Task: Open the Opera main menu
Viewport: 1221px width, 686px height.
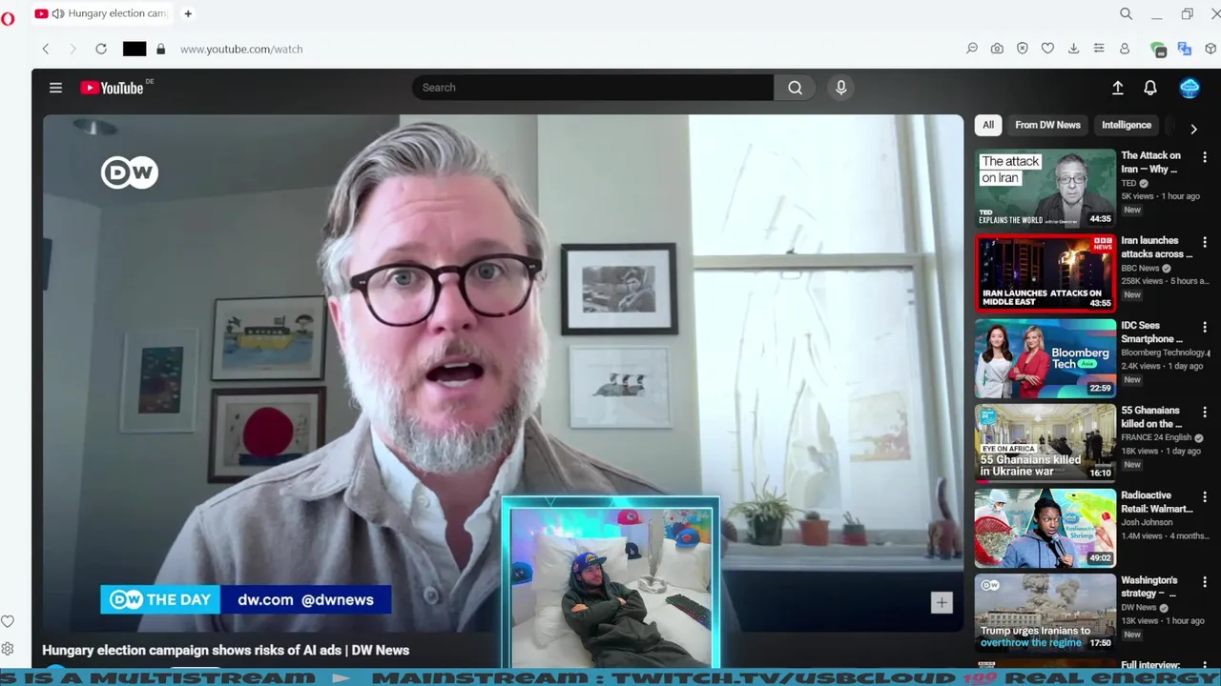Action: pos(8,18)
